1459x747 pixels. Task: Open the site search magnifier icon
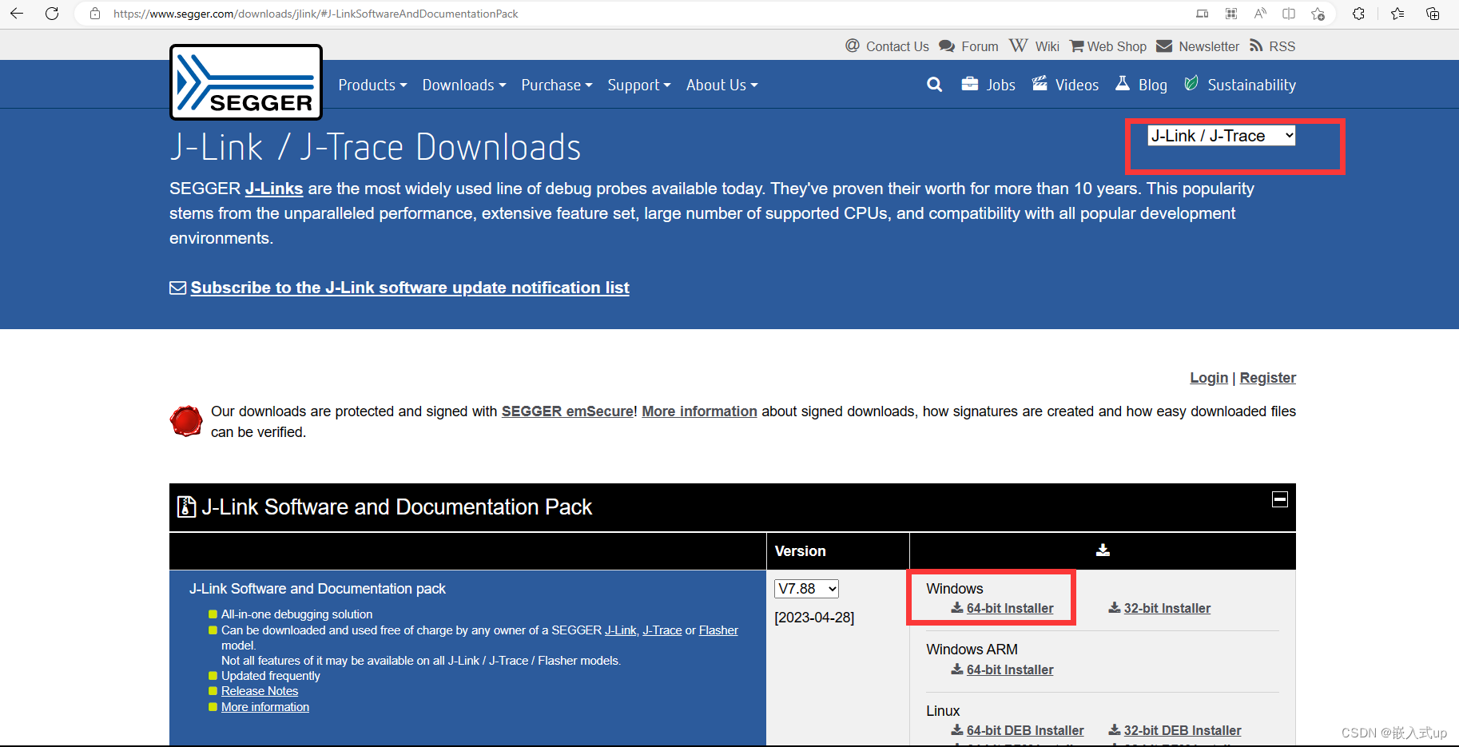[x=934, y=85]
